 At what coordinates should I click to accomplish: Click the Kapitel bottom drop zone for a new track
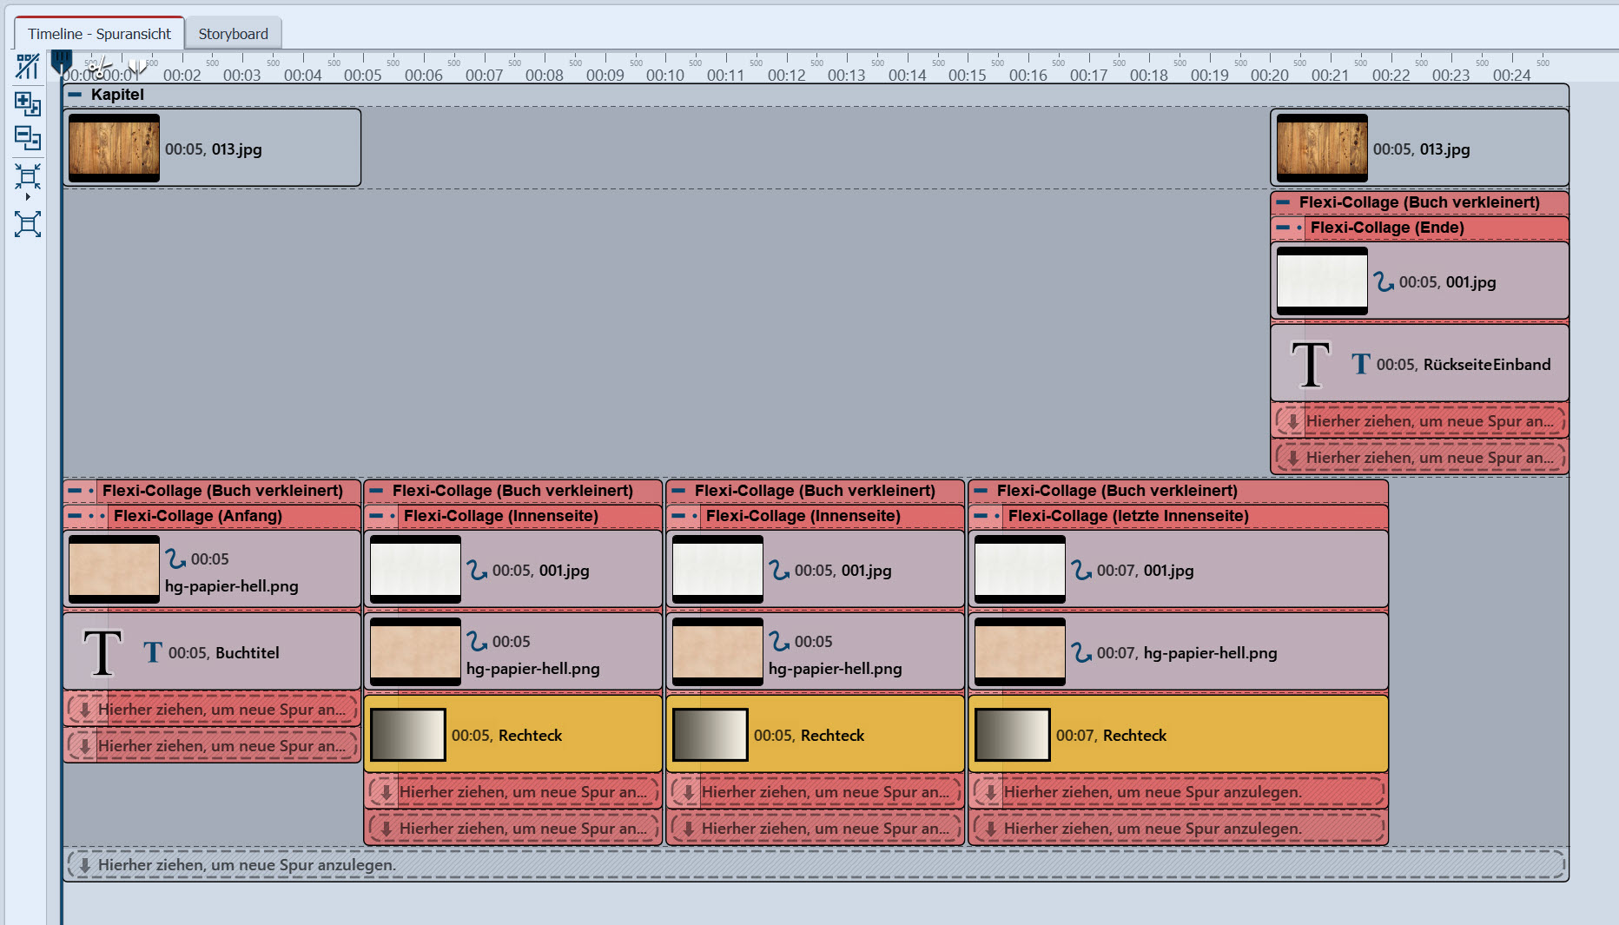point(816,864)
